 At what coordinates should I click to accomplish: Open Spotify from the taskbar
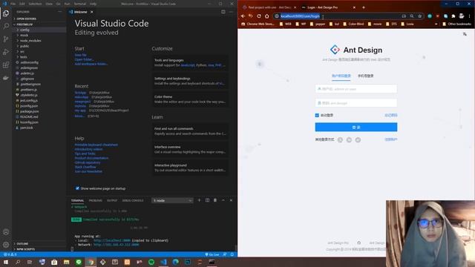tap(151, 262)
